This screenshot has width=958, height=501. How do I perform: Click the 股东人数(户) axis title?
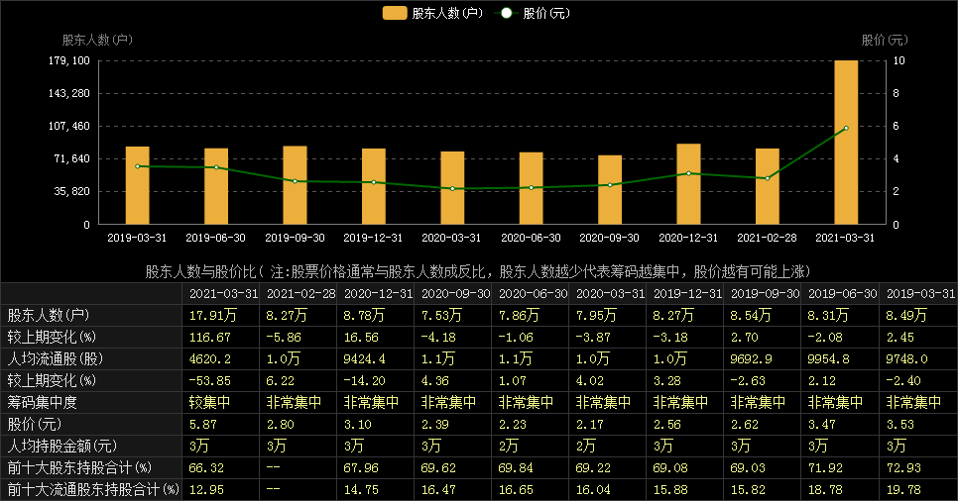click(x=97, y=40)
